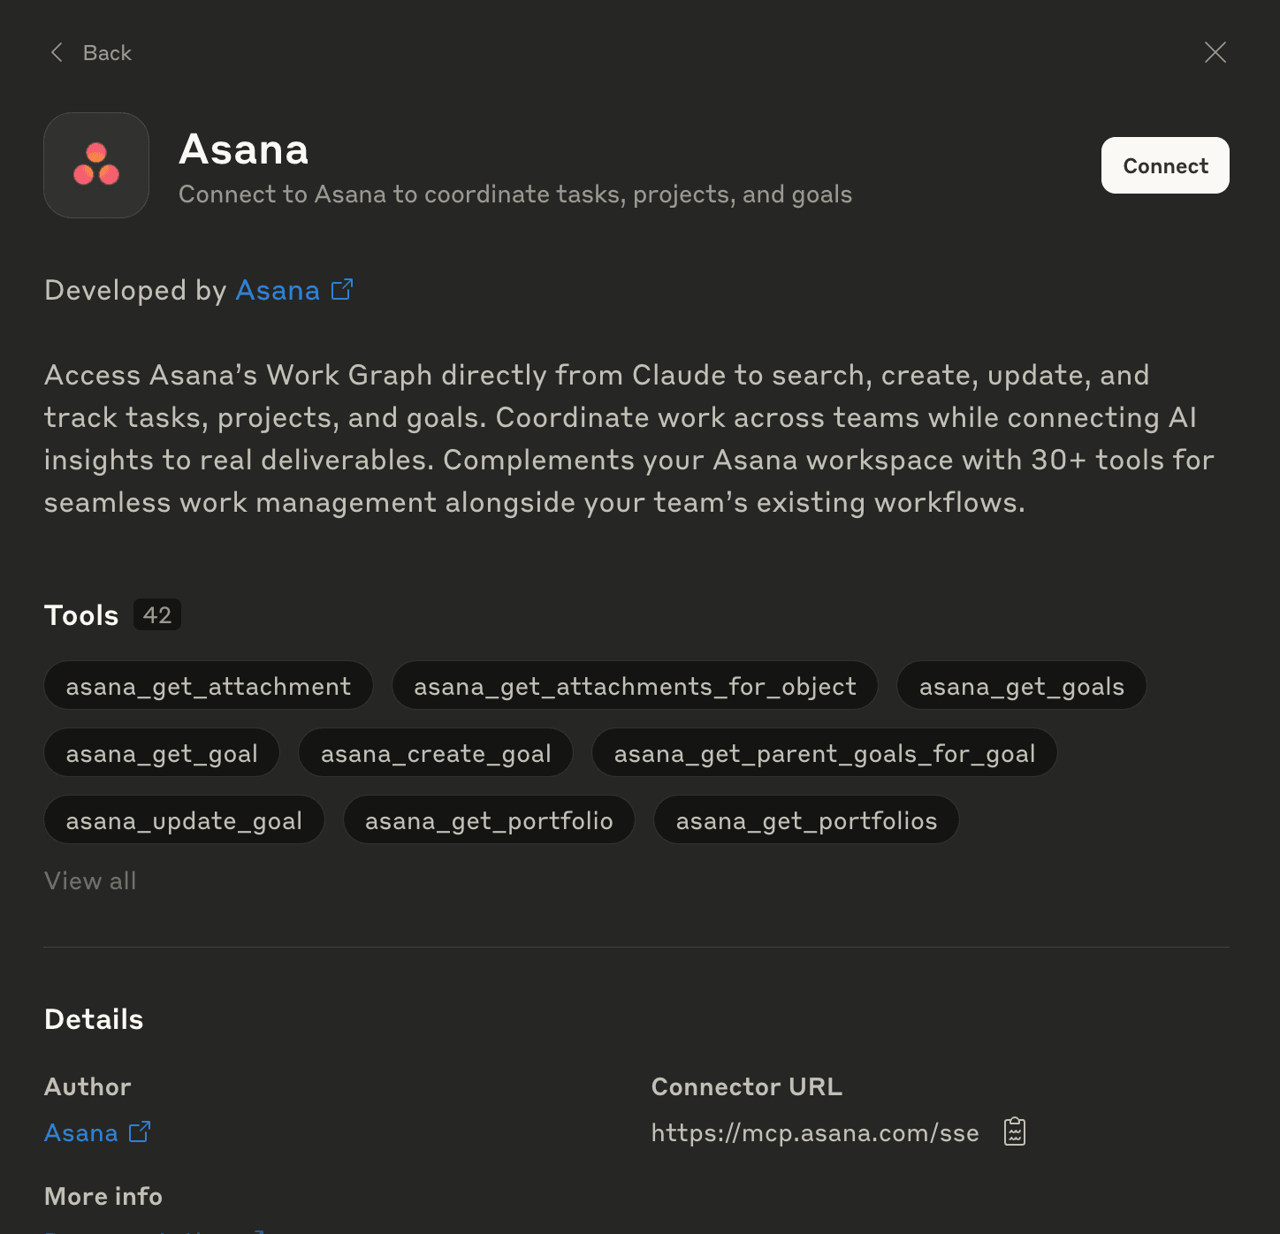Image resolution: width=1280 pixels, height=1234 pixels.
Task: Click the asana_update_goal tool pill
Action: [184, 819]
